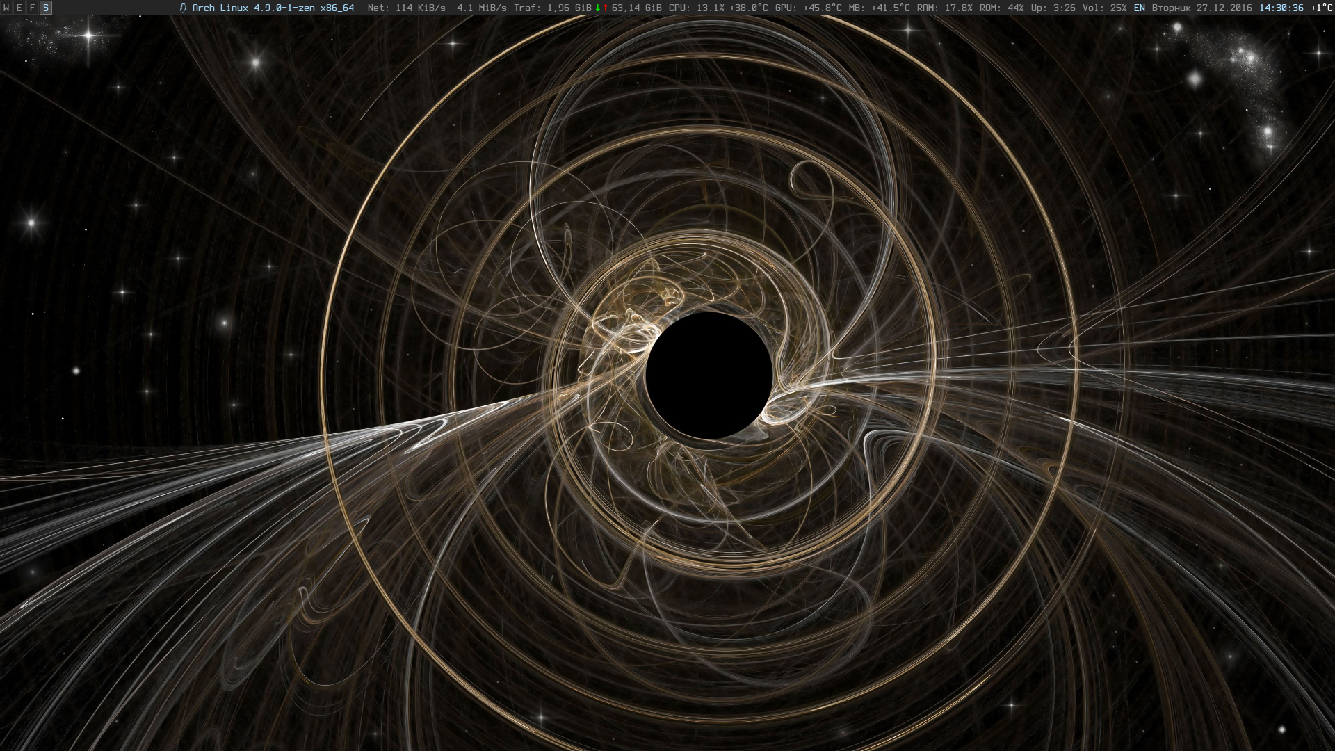This screenshot has width=1335, height=751.
Task: Click the 63,14 GiB upload total
Action: coord(636,8)
